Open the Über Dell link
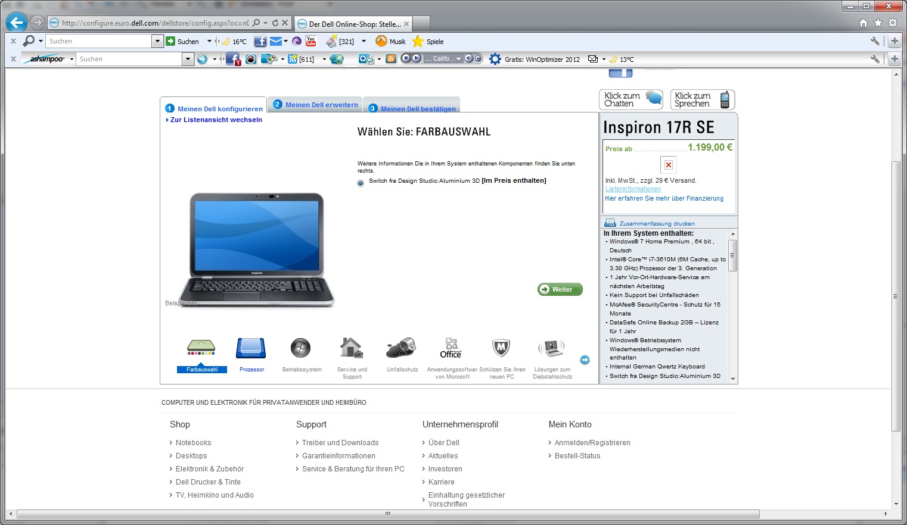Screen dimensions: 907x525 pos(444,443)
